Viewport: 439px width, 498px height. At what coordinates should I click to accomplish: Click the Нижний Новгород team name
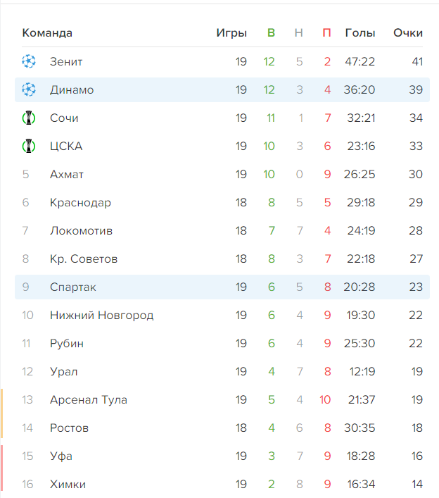(101, 315)
